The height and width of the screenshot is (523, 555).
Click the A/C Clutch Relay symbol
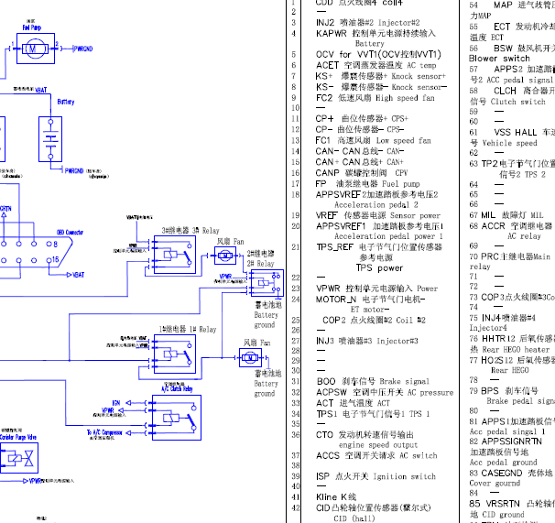177,418
